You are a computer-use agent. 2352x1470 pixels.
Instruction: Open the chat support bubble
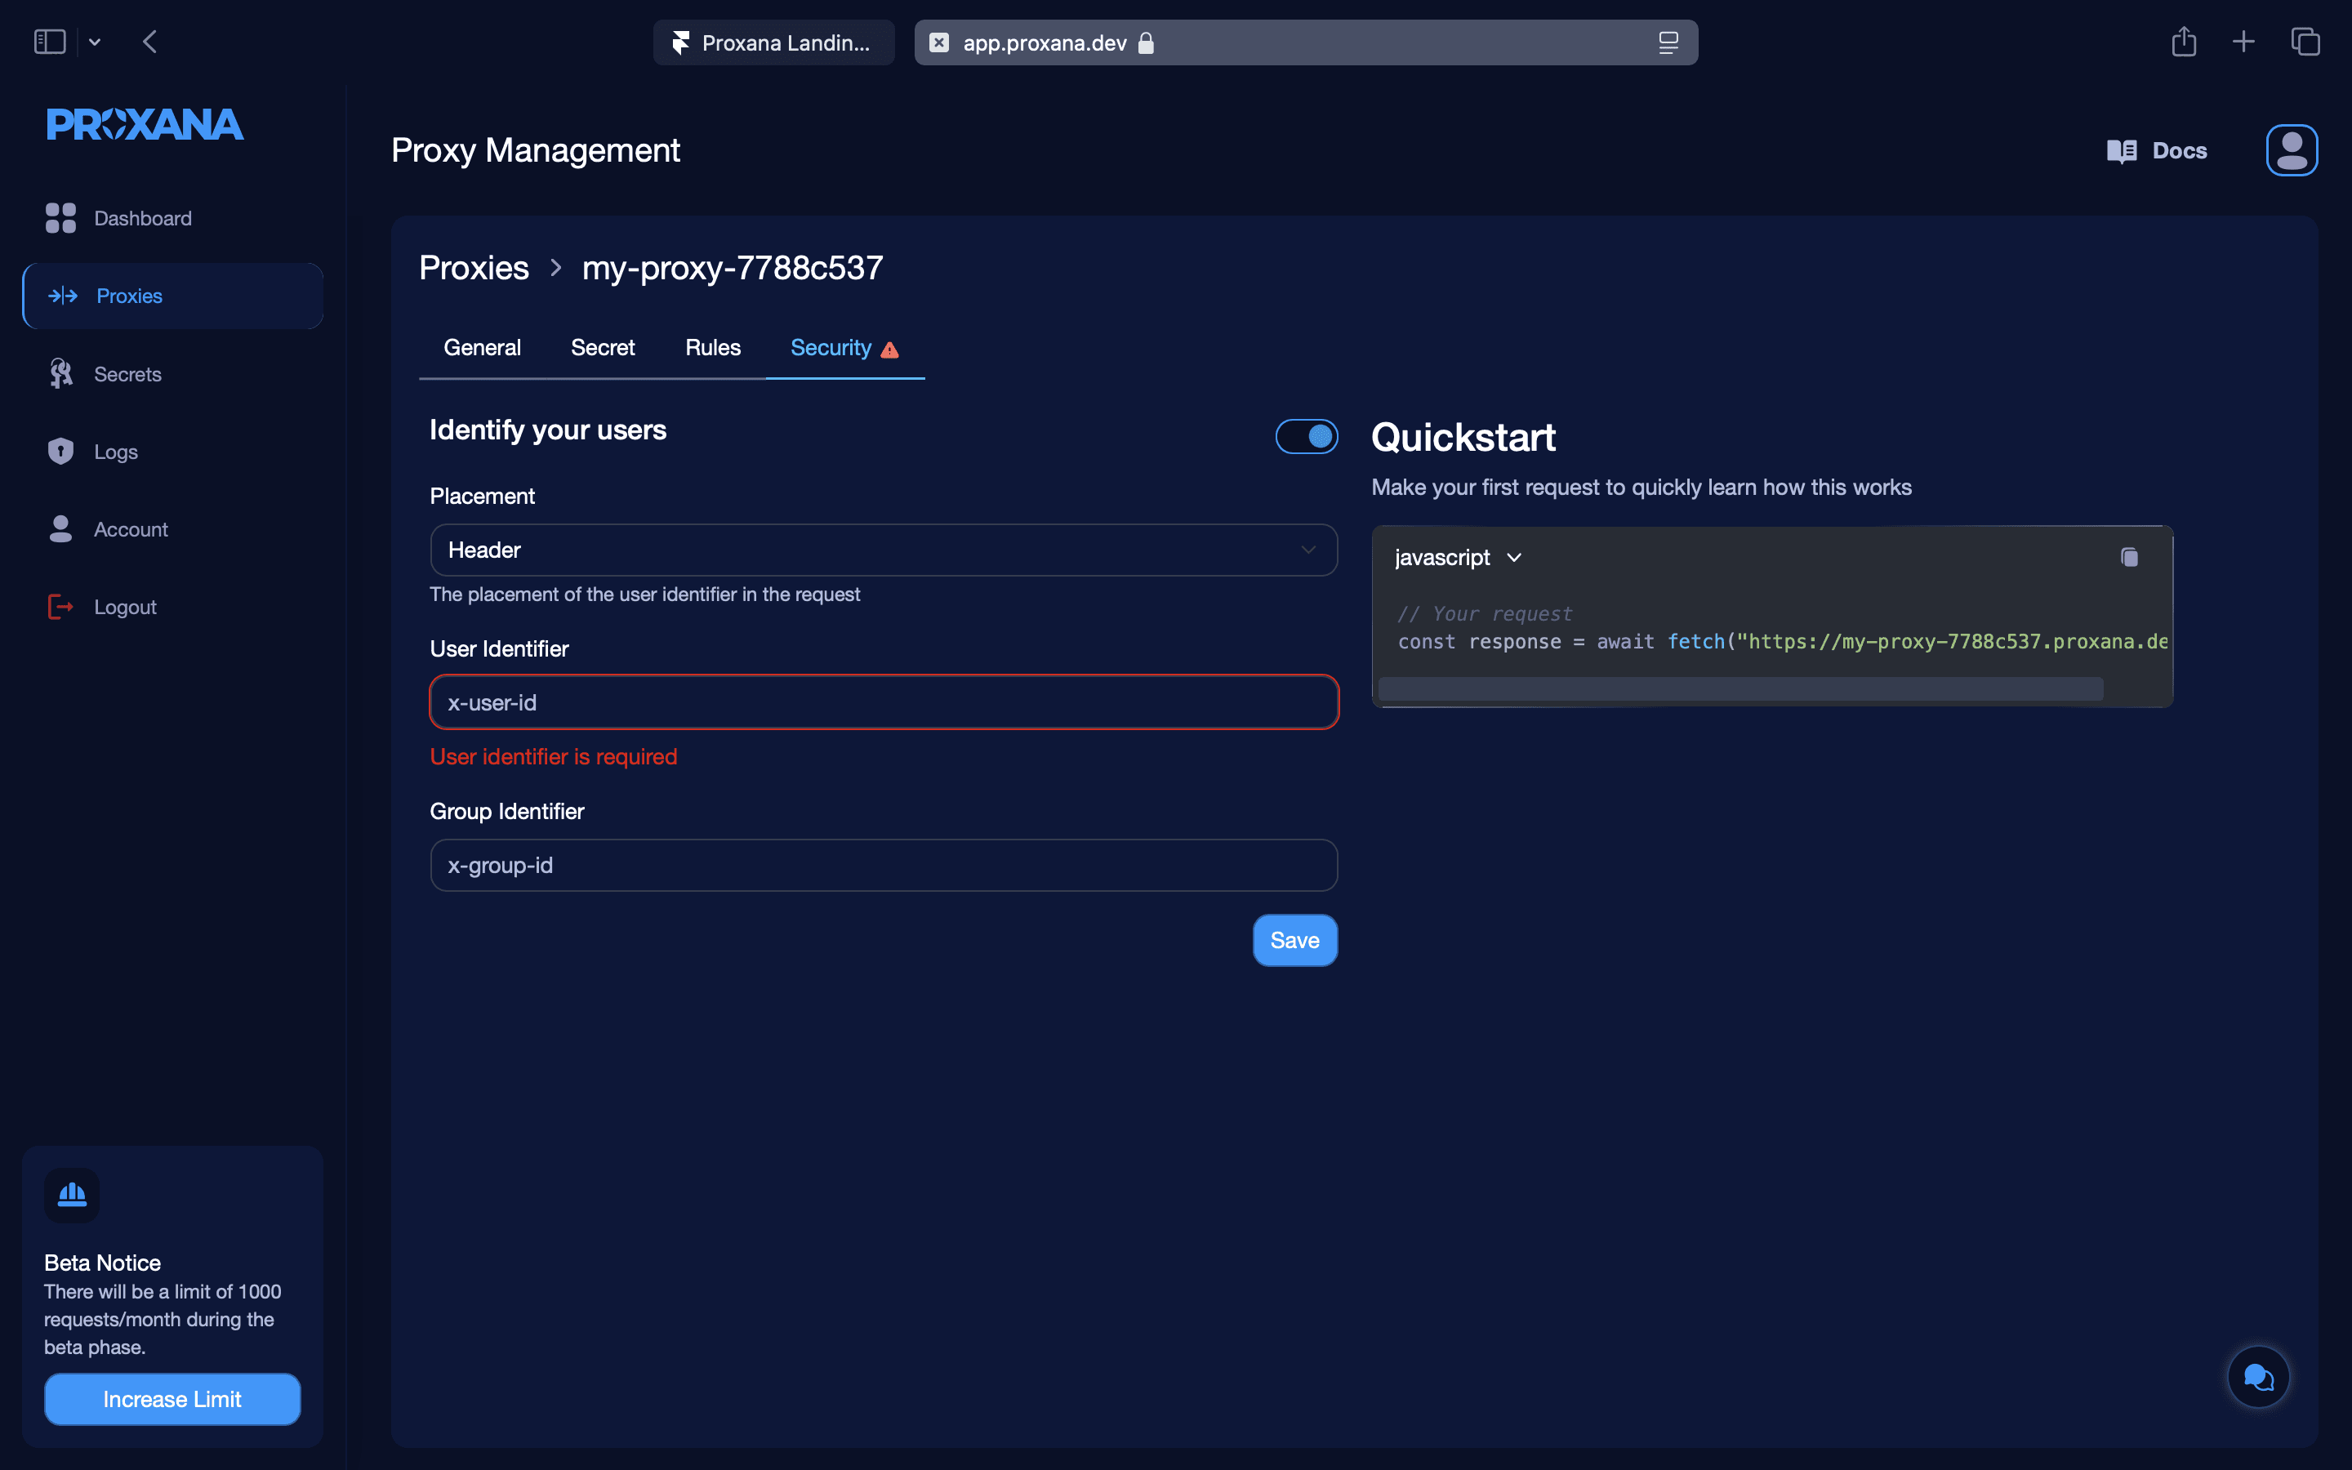(2258, 1377)
